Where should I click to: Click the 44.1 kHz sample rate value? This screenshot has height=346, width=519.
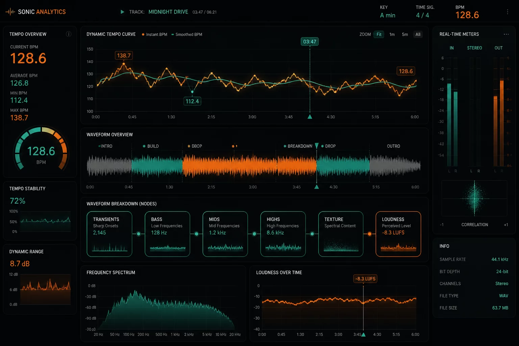click(x=500, y=259)
